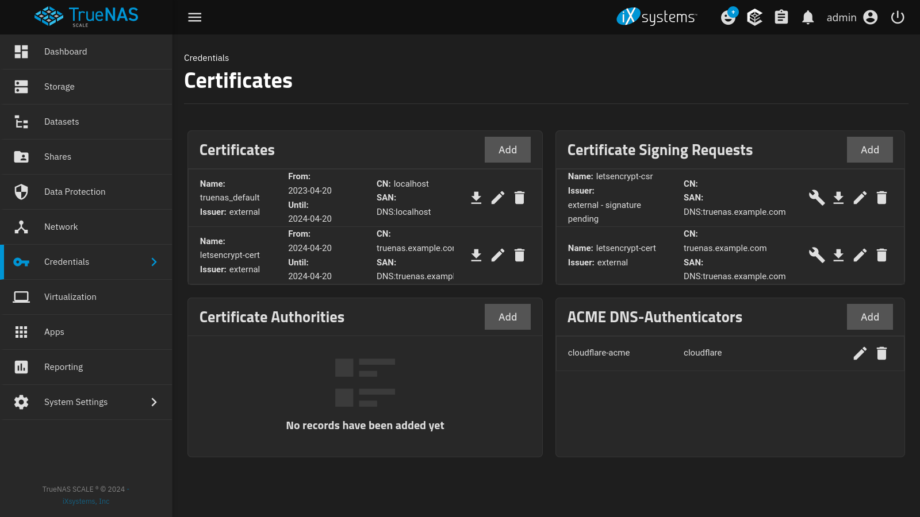Navigate to the Apps section

(x=54, y=331)
